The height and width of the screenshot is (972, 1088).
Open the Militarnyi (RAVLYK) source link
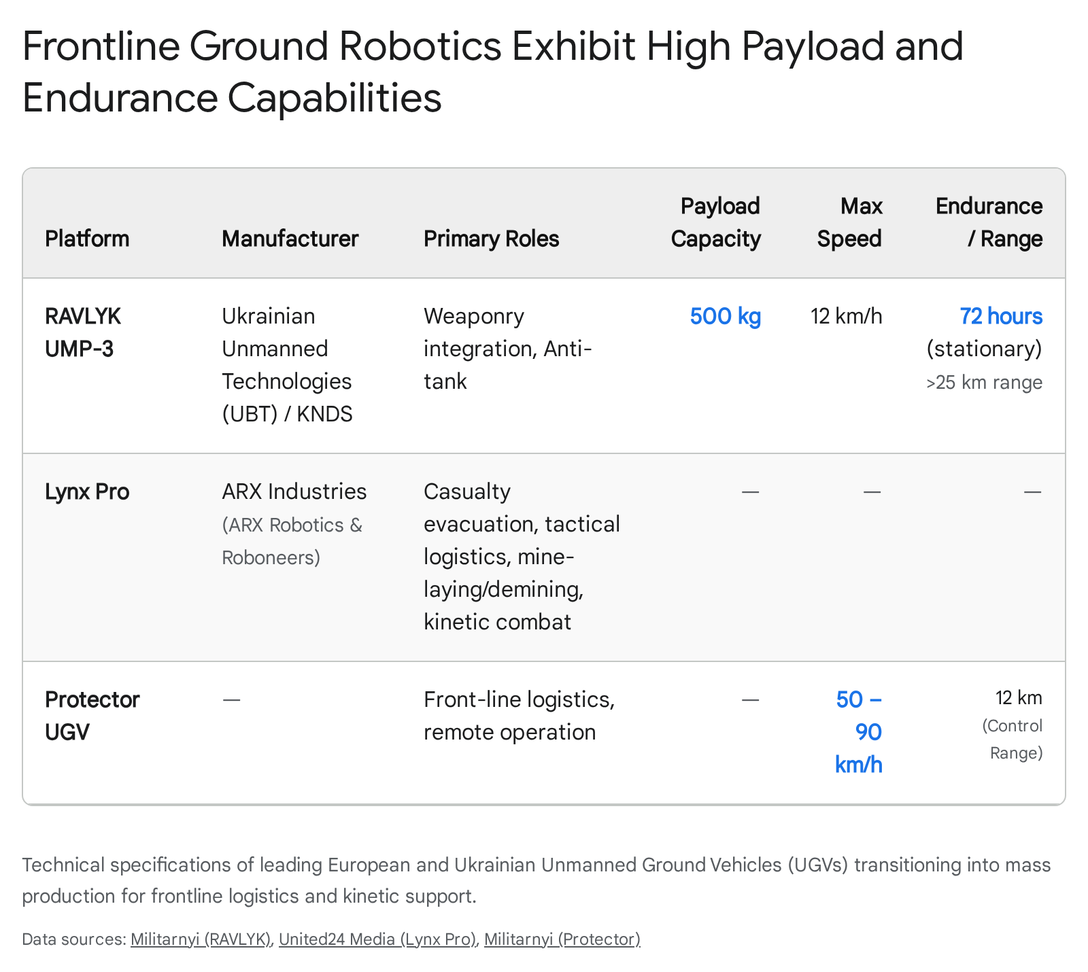tap(201, 939)
